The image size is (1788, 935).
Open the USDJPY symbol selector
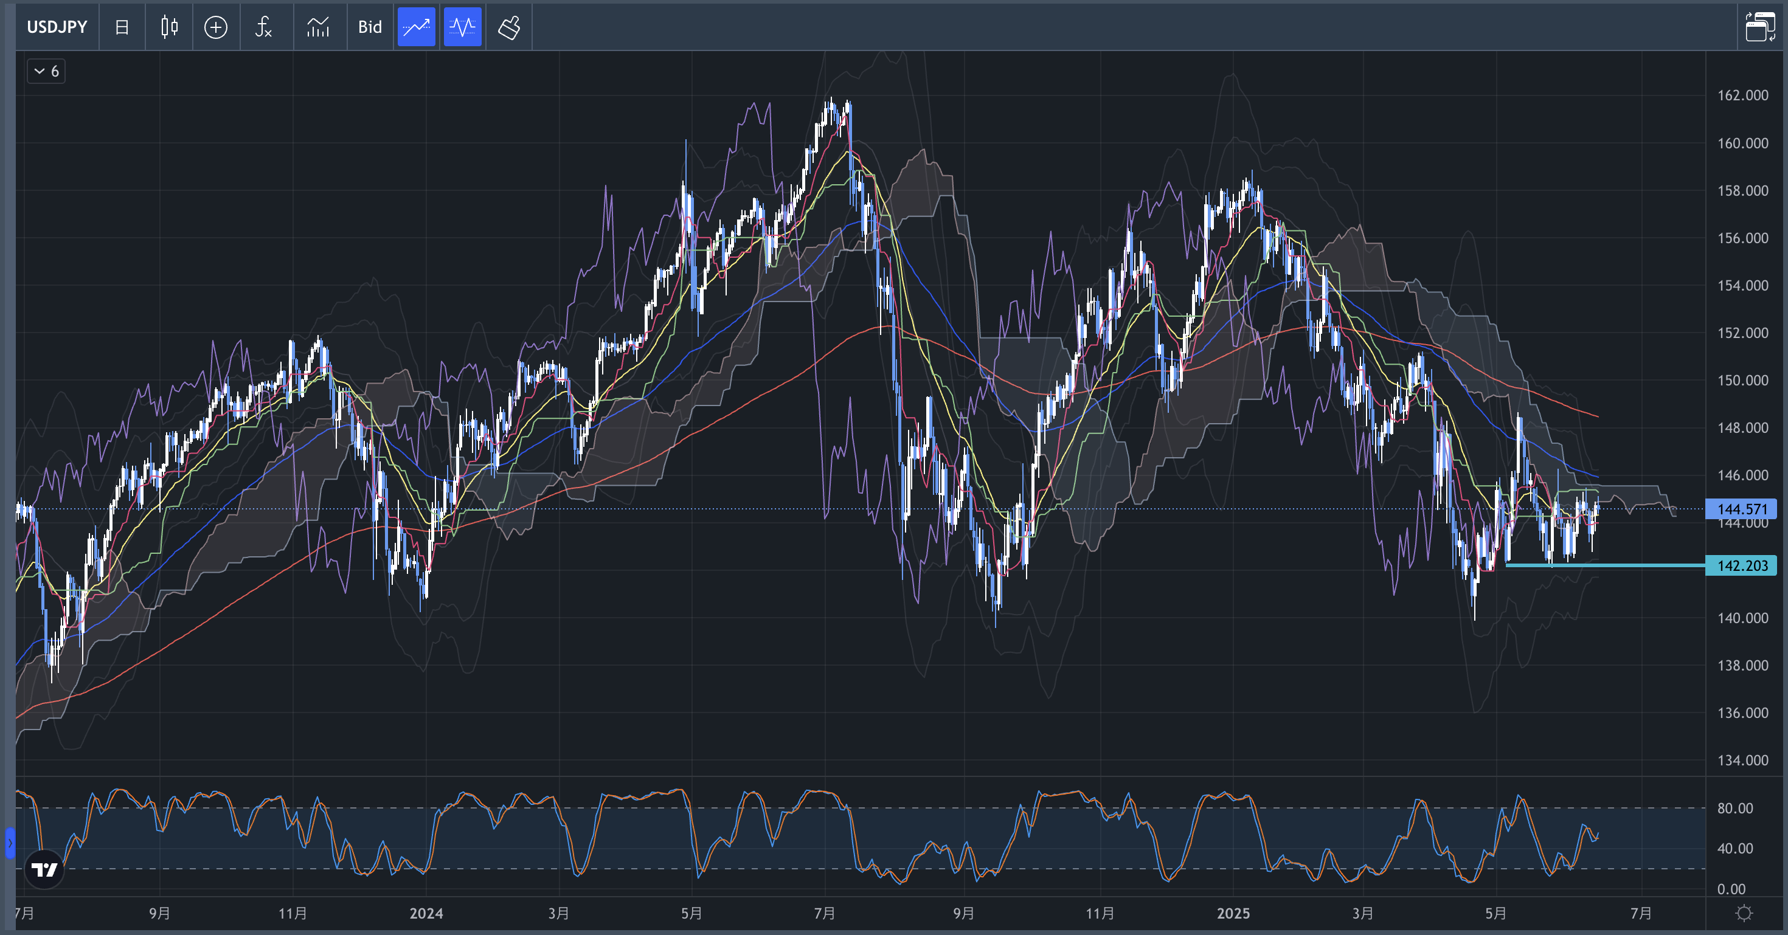57,27
